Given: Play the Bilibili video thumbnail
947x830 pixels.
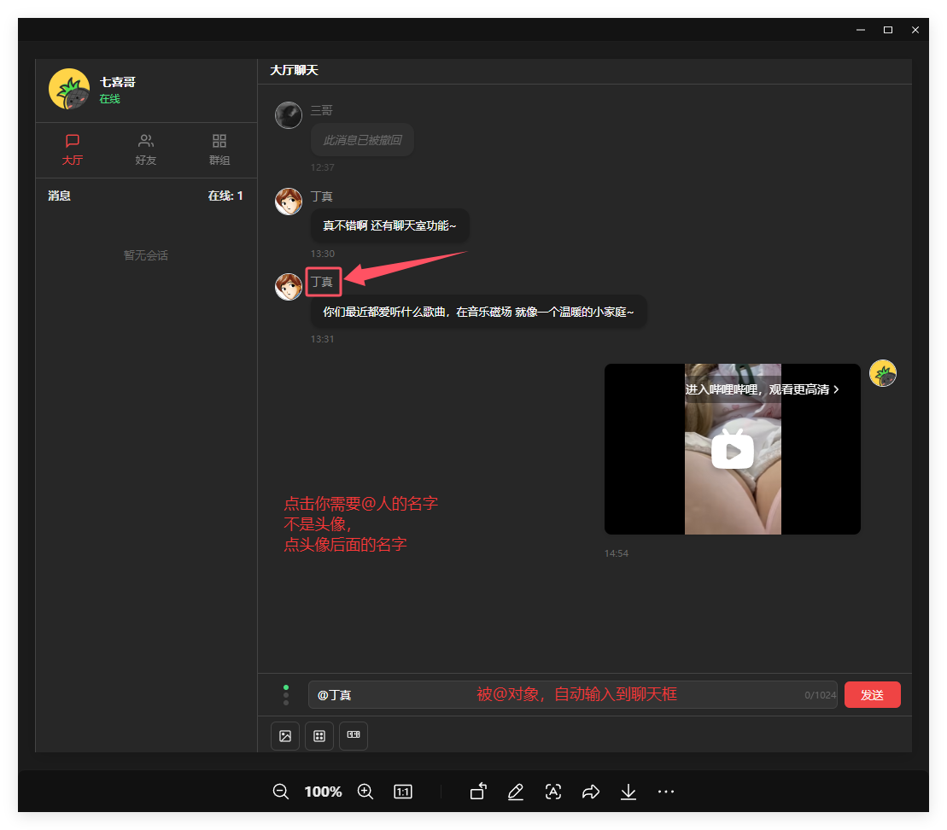Looking at the screenshot, I should [x=732, y=450].
